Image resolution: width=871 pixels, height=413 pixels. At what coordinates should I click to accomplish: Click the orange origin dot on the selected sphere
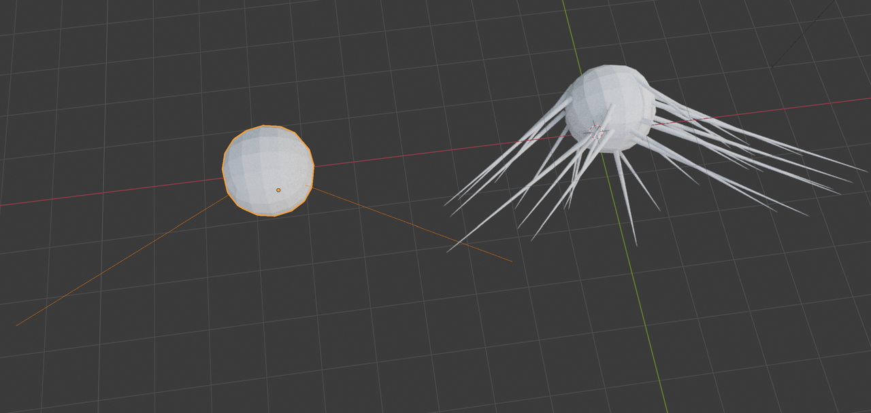278,190
